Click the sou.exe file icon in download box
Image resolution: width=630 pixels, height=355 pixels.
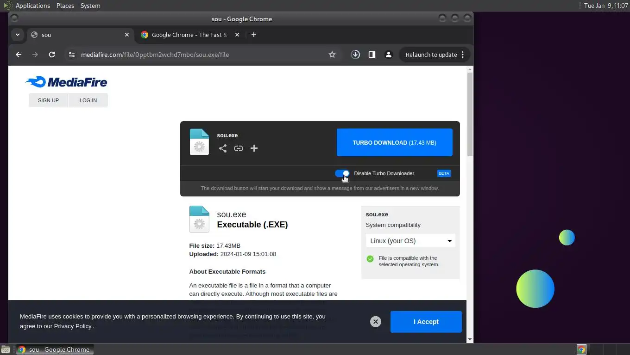tap(199, 142)
